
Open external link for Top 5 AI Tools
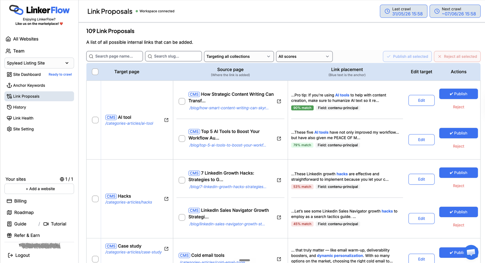279,138
